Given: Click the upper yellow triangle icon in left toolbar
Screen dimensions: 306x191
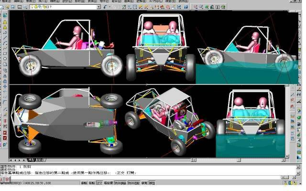Looking at the screenshot, I should (5, 22).
